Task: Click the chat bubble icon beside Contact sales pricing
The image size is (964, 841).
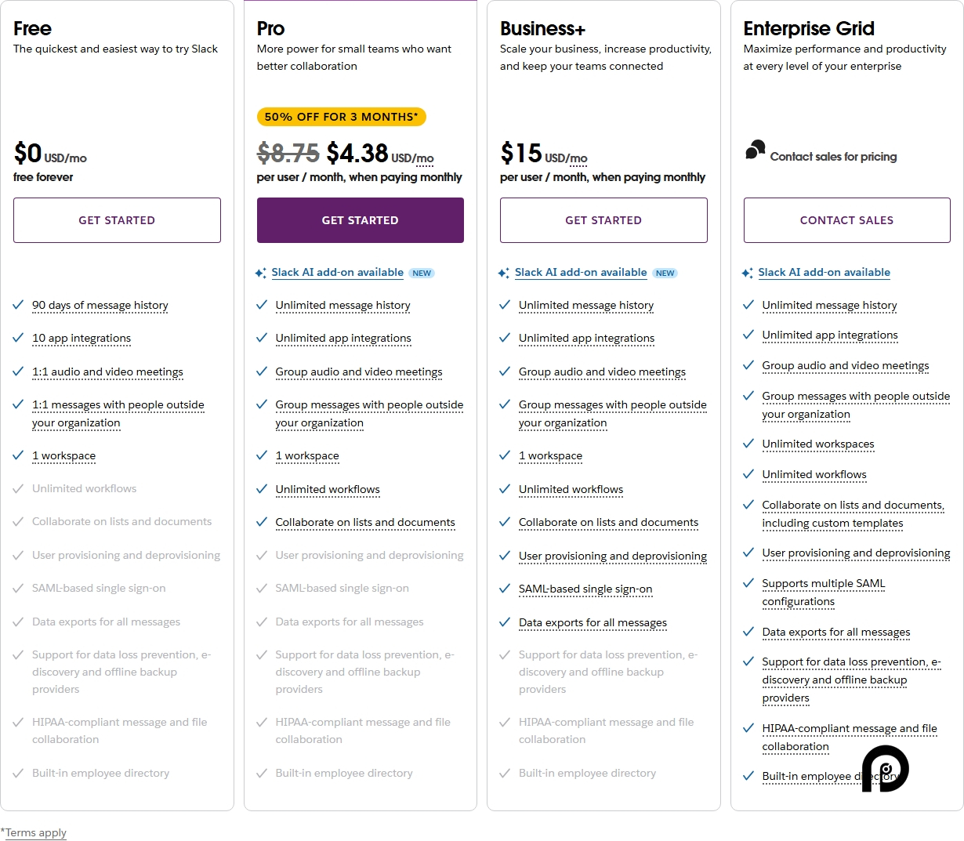Action: [755, 151]
